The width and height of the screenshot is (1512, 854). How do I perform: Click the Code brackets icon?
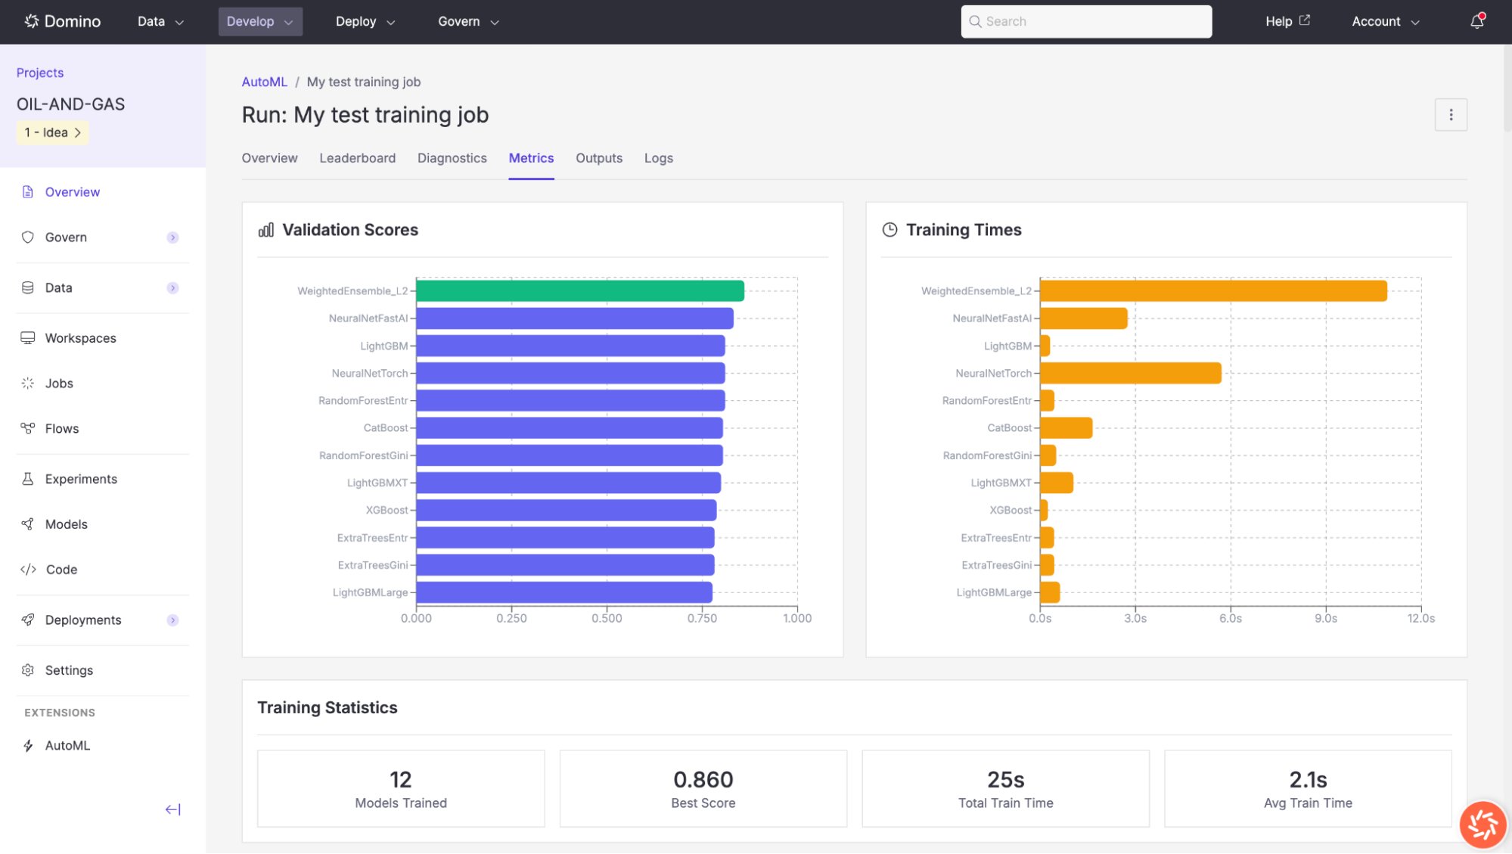[x=28, y=570]
